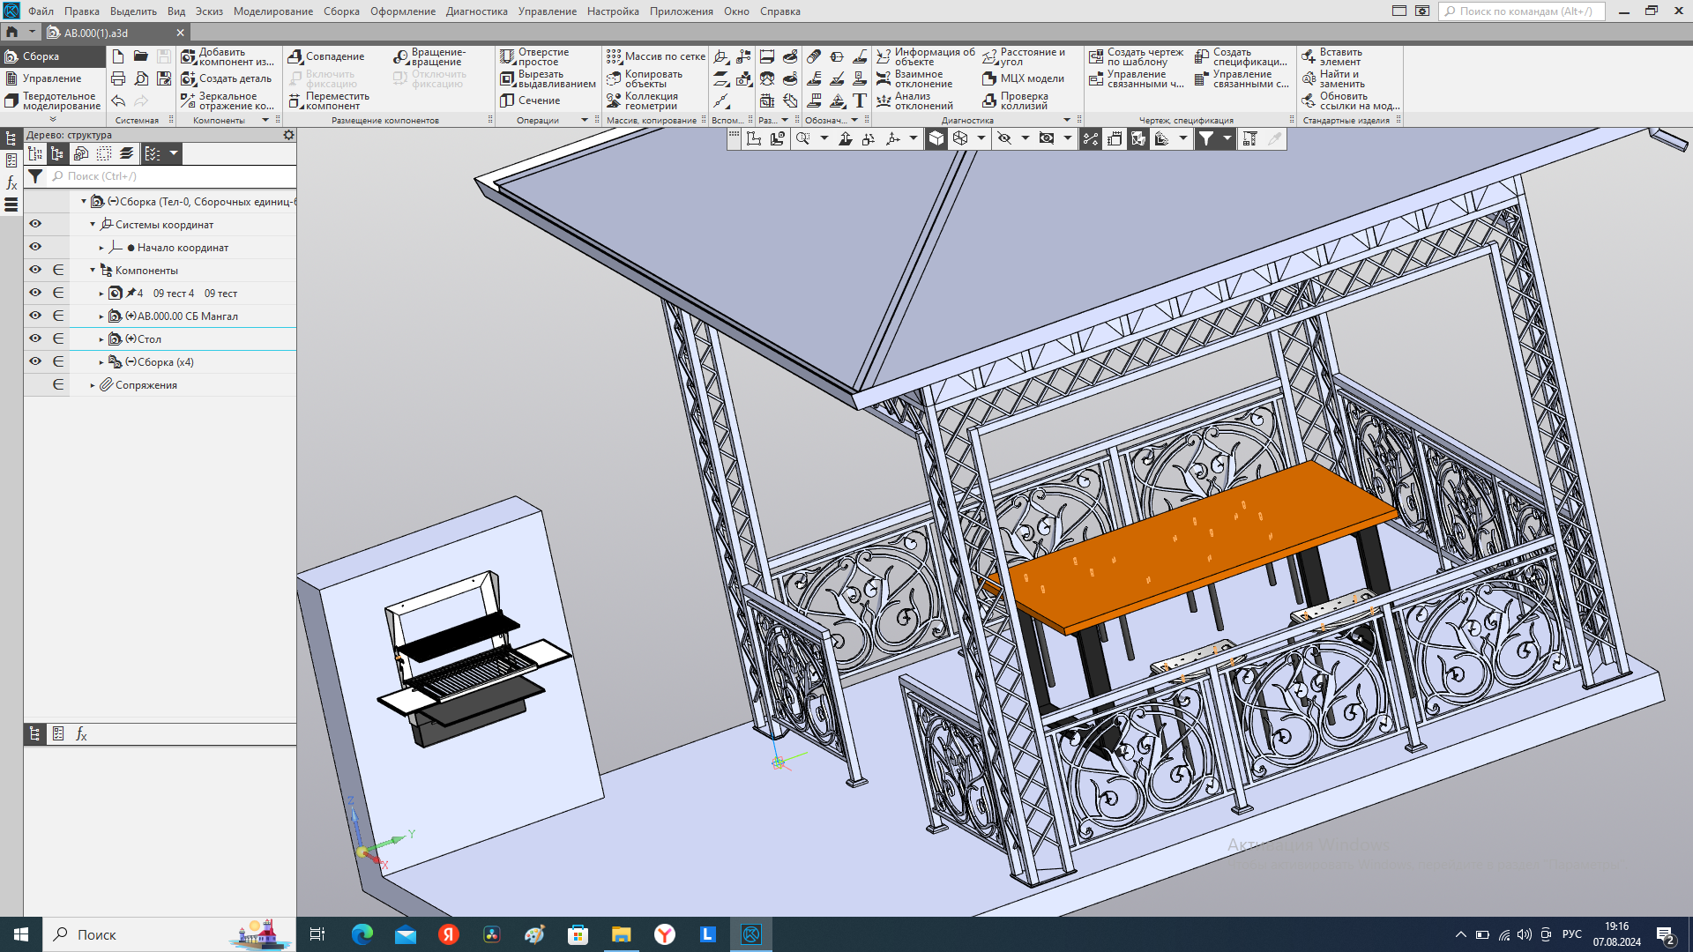
Task: Open the tree panel settings gear
Action: click(288, 135)
